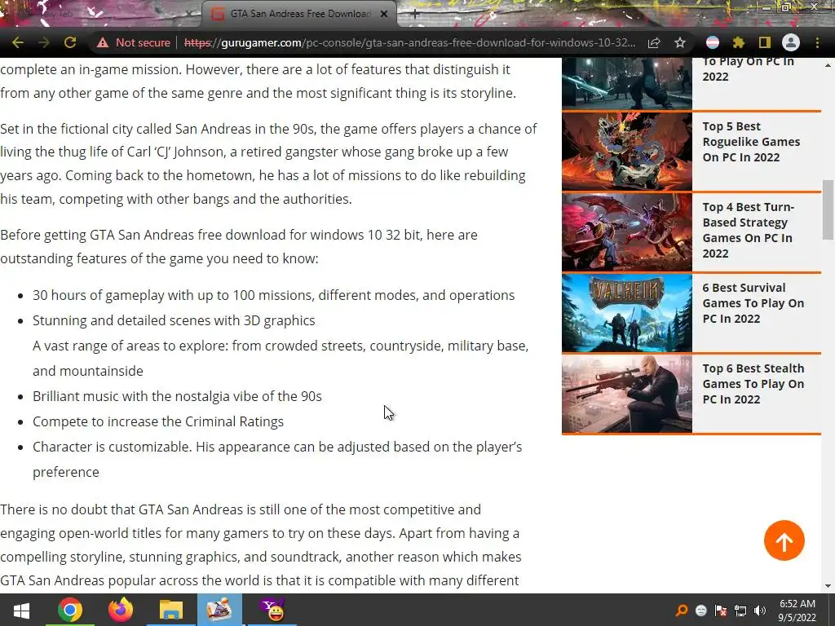Open the Windows Start menu
835x626 pixels.
coord(21,610)
